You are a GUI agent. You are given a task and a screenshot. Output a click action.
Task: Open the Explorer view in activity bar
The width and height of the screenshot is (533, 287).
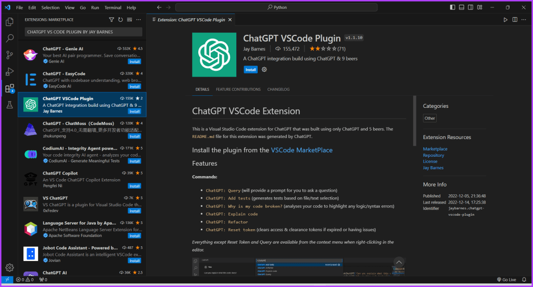tap(9, 22)
